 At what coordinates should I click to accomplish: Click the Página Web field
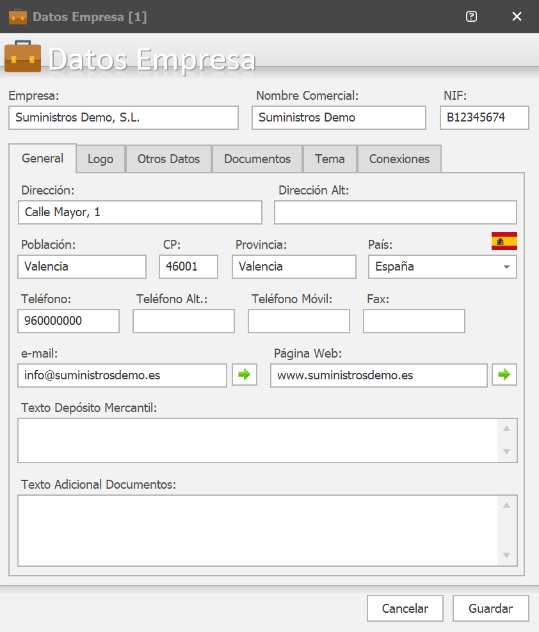(x=379, y=375)
